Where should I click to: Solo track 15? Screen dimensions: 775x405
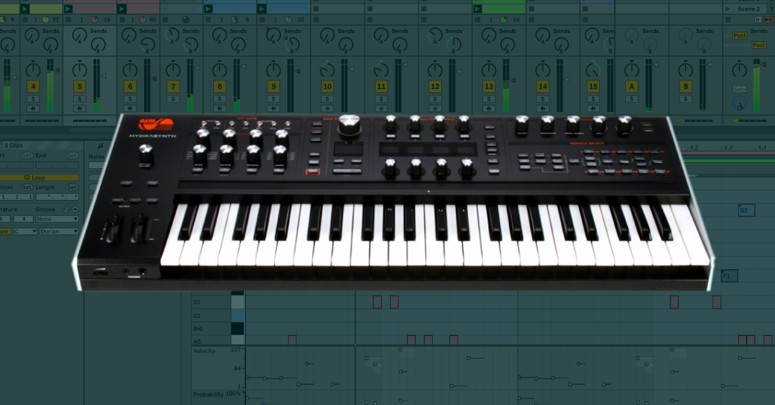[593, 99]
